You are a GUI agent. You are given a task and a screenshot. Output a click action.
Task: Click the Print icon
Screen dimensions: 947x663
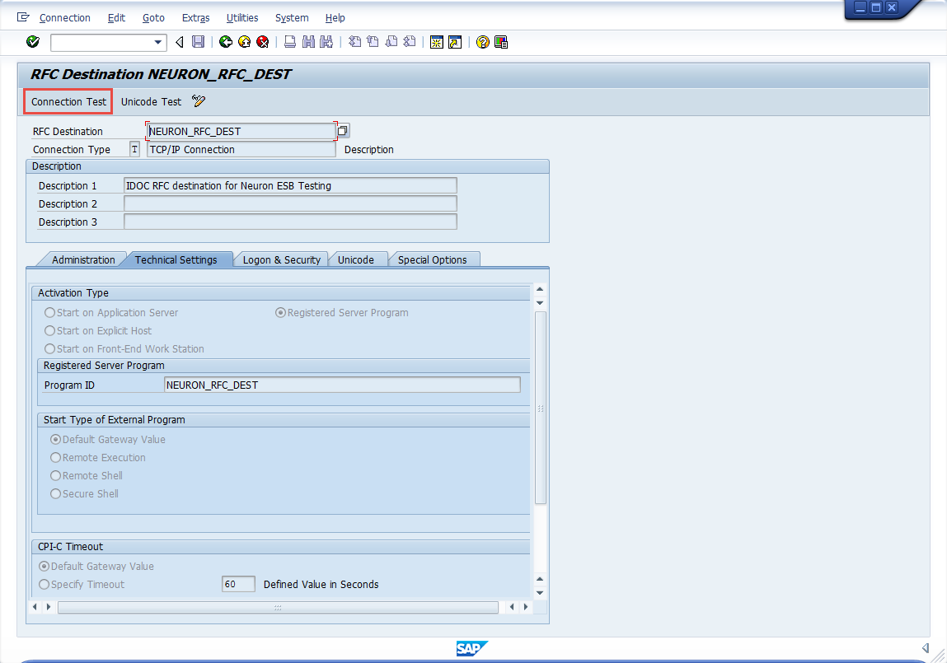coord(290,42)
